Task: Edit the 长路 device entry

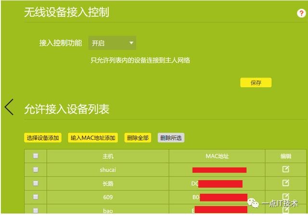Action: pos(285,183)
